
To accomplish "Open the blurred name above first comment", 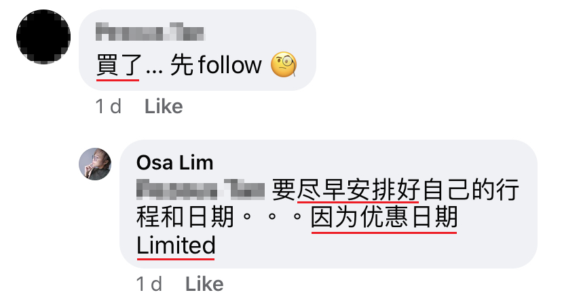I will click(150, 31).
